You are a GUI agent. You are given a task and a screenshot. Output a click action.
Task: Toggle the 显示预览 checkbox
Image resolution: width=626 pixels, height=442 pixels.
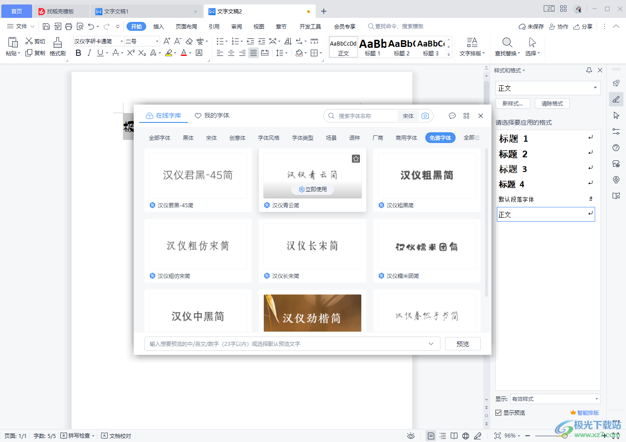[498, 413]
